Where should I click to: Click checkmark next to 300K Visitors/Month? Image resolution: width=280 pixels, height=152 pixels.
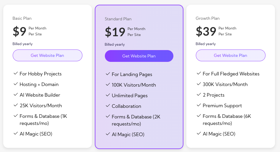(x=199, y=84)
